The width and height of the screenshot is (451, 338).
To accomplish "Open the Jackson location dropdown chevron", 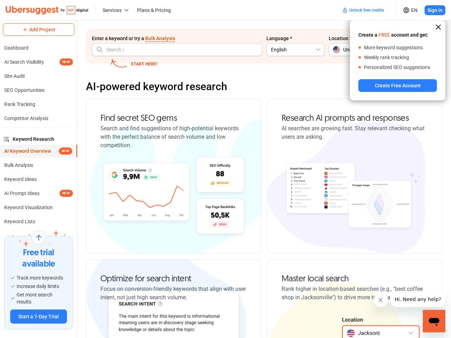I will (411, 333).
